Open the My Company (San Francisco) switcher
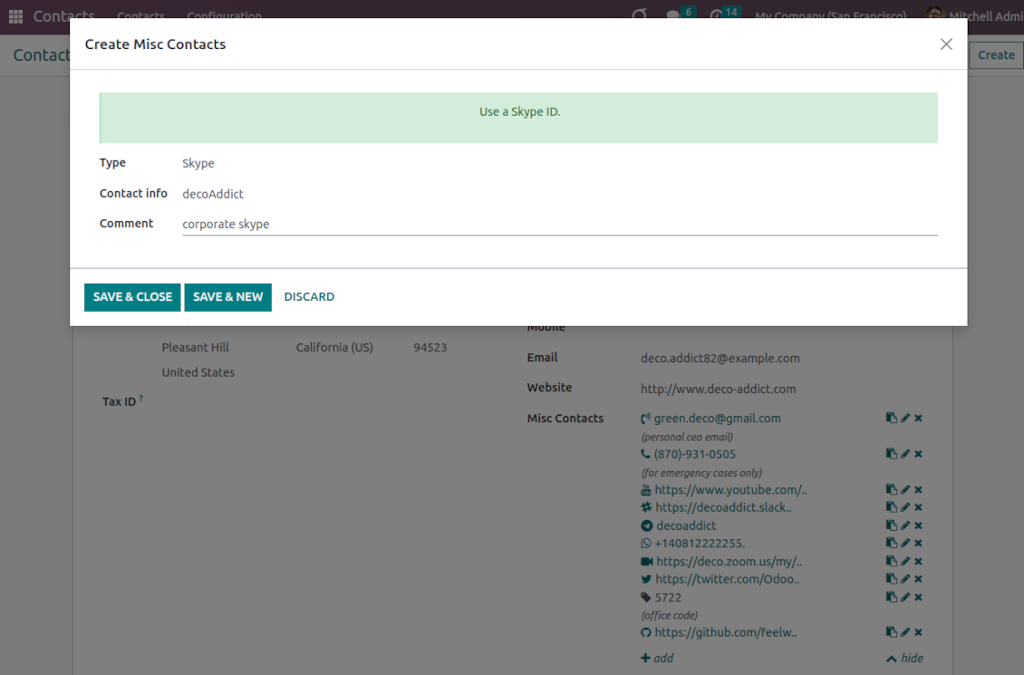The width and height of the screenshot is (1024, 675). click(x=830, y=15)
